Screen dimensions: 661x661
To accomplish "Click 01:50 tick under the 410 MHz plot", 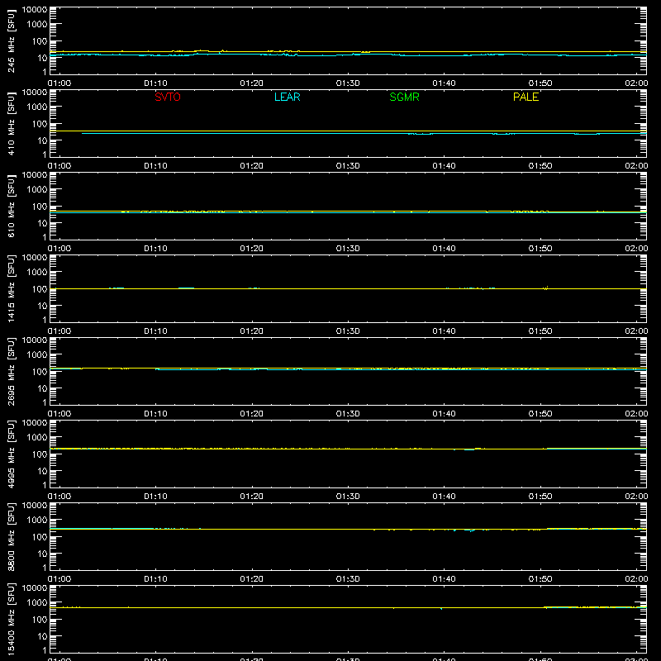I will [x=540, y=166].
